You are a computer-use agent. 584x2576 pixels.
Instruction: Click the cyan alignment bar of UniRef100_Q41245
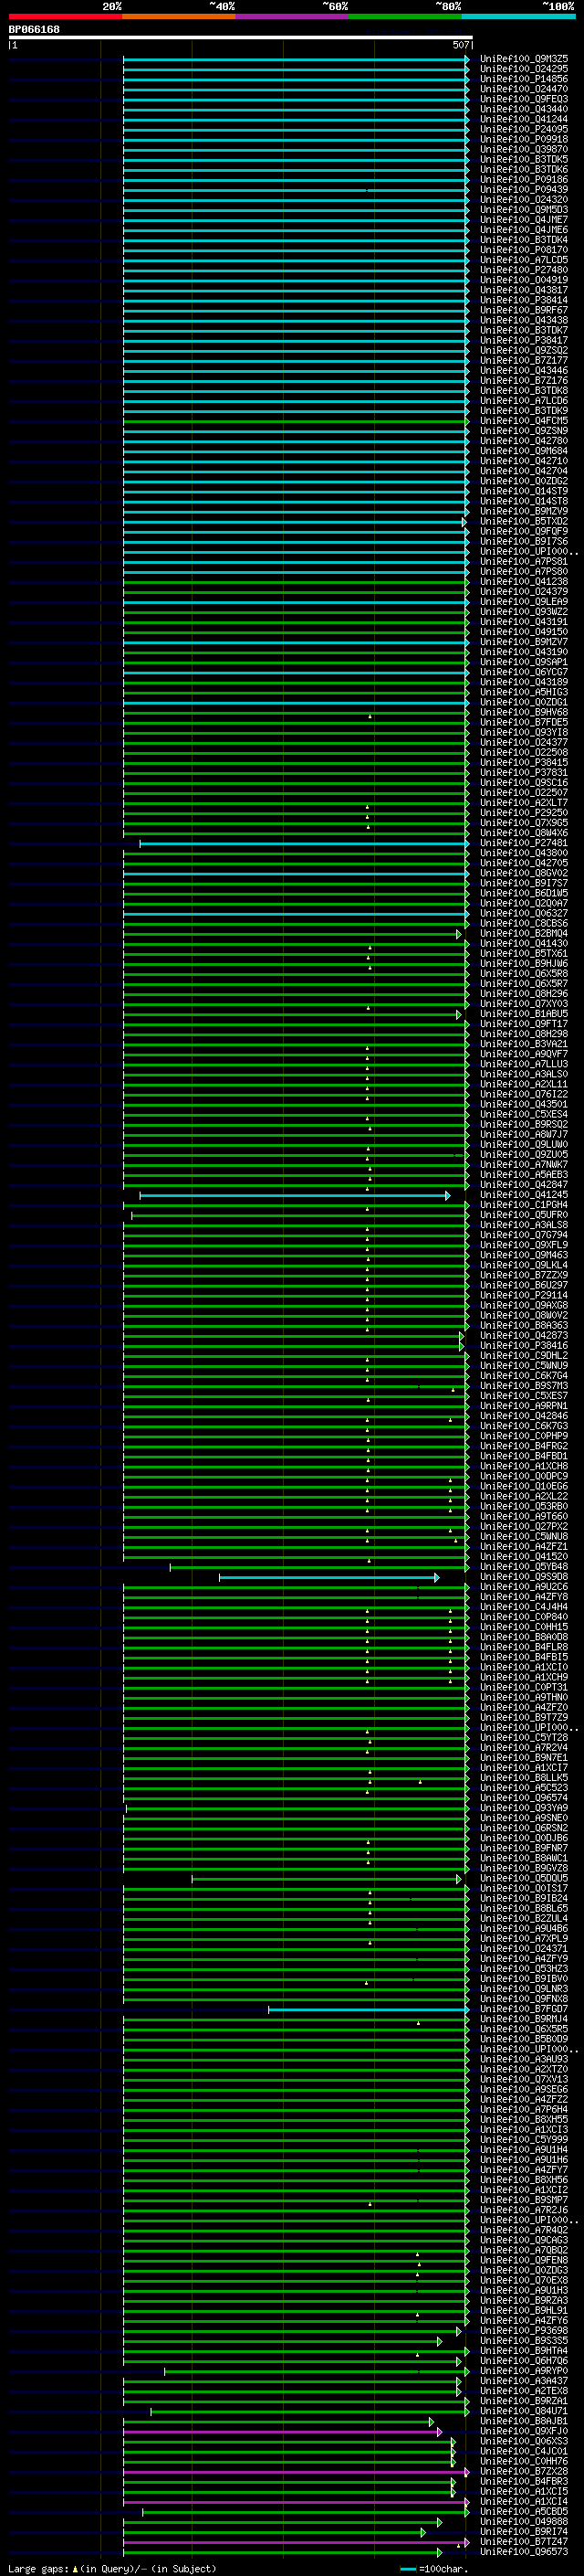coord(295,1195)
